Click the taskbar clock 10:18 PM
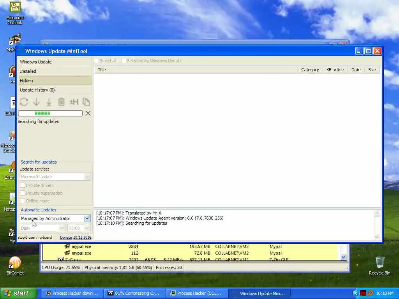Image resolution: width=399 pixels, height=299 pixels. pos(385,294)
